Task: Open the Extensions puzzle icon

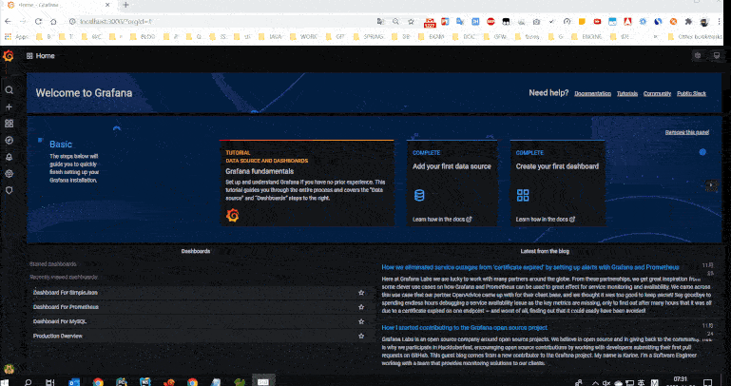Action: point(688,22)
